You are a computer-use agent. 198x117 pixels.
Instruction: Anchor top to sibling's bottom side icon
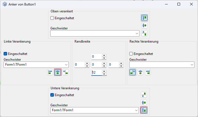coord(144,34)
